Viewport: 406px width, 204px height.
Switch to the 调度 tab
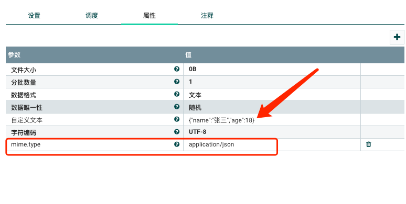[x=92, y=16]
